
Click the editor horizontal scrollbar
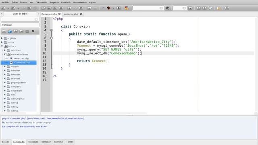pyautogui.click(x=94, y=113)
